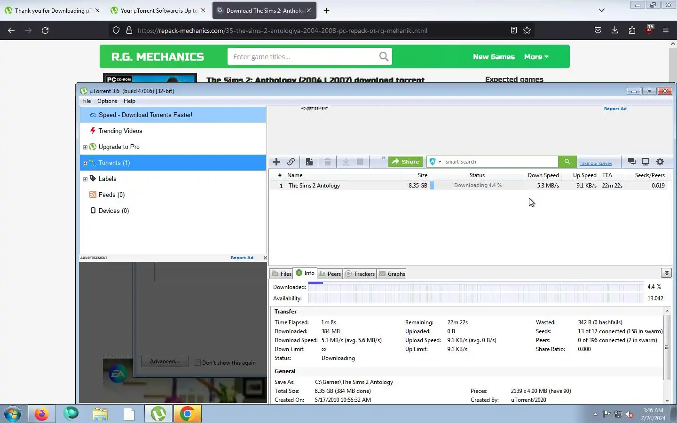Click the Upgrade to Pro logo icon
The width and height of the screenshot is (677, 423).
click(x=93, y=147)
